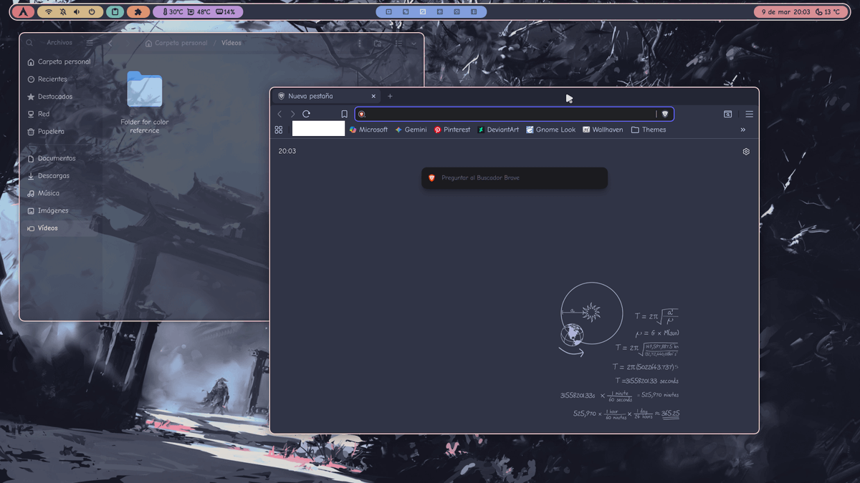Open Imágenes in the sidebar
Image resolution: width=860 pixels, height=483 pixels.
pos(60,211)
